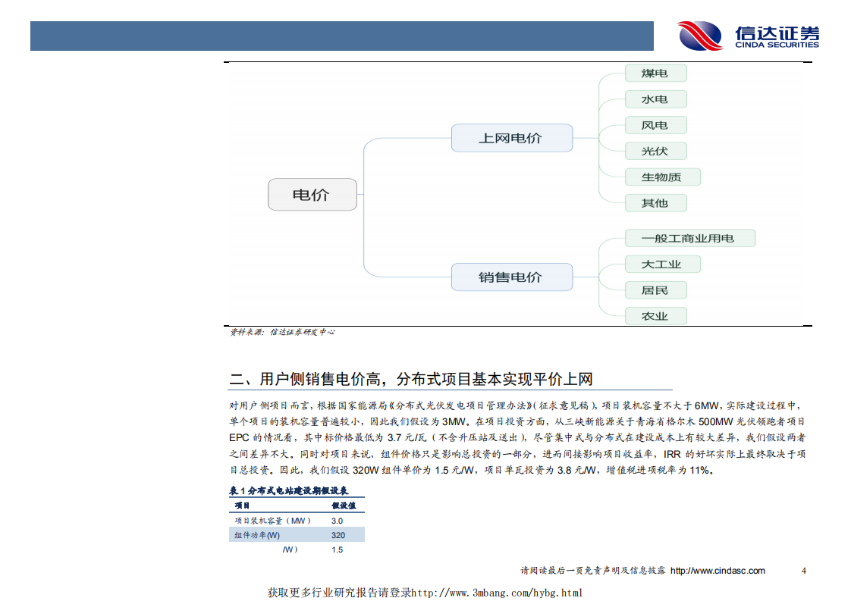Select the 水电 branch node

655,99
